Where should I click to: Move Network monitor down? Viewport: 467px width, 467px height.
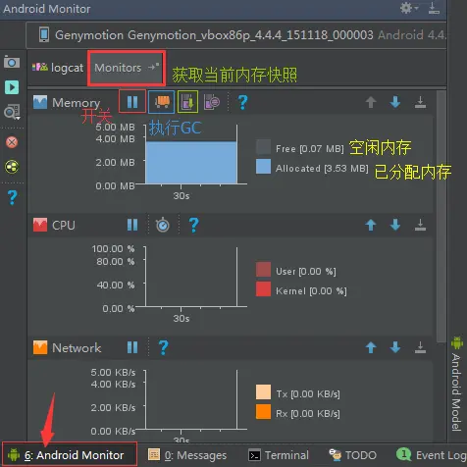tap(395, 347)
